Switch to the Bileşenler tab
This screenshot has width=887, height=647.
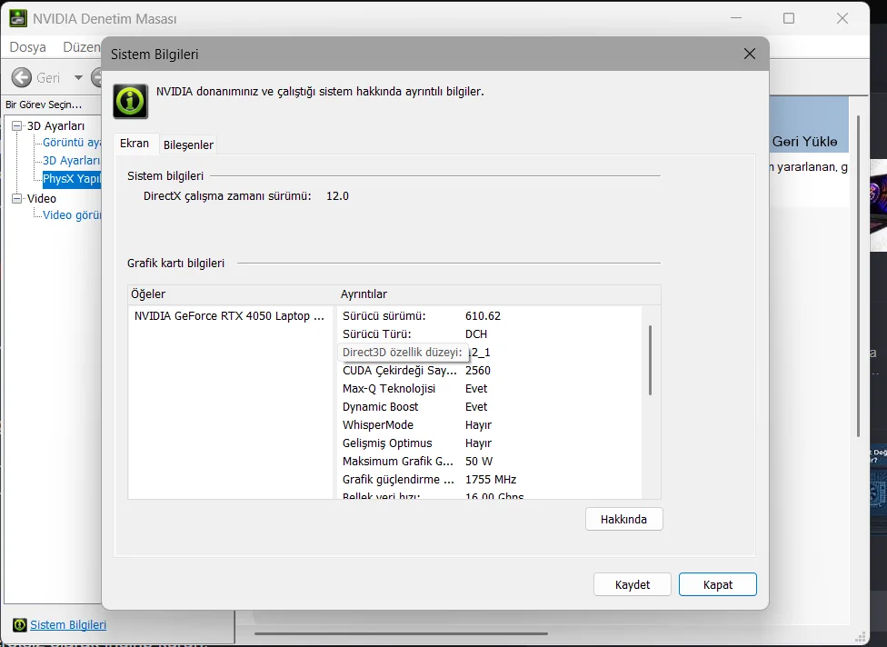[x=188, y=144]
